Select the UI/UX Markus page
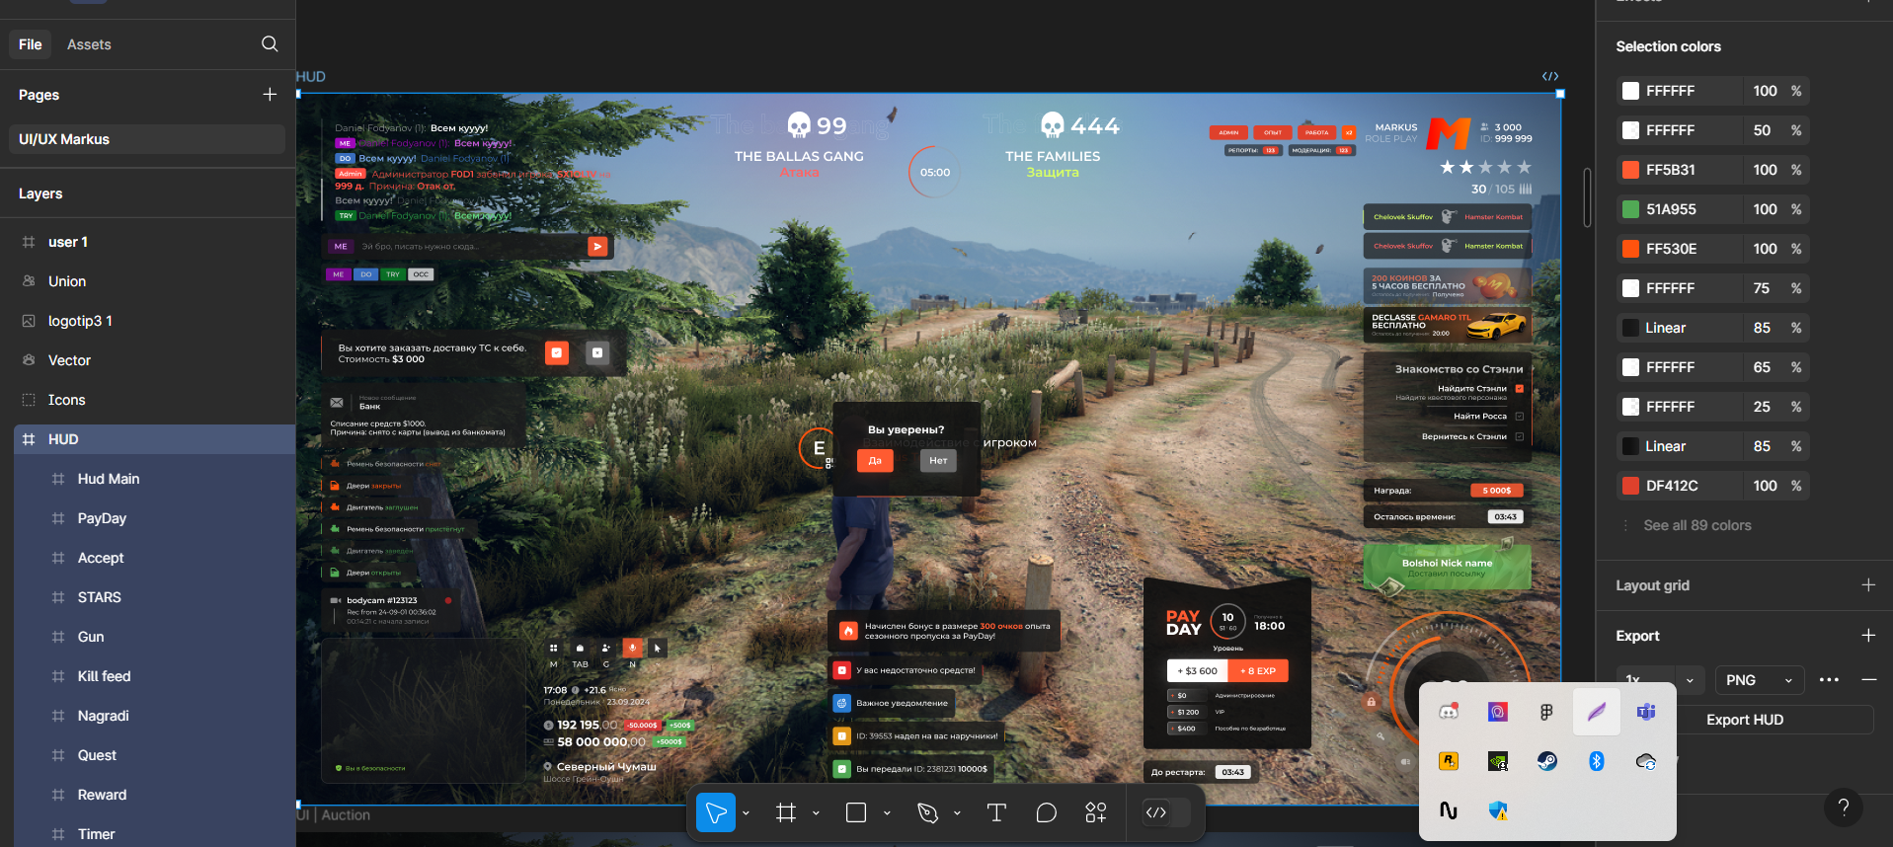The width and height of the screenshot is (1893, 847). click(x=147, y=139)
